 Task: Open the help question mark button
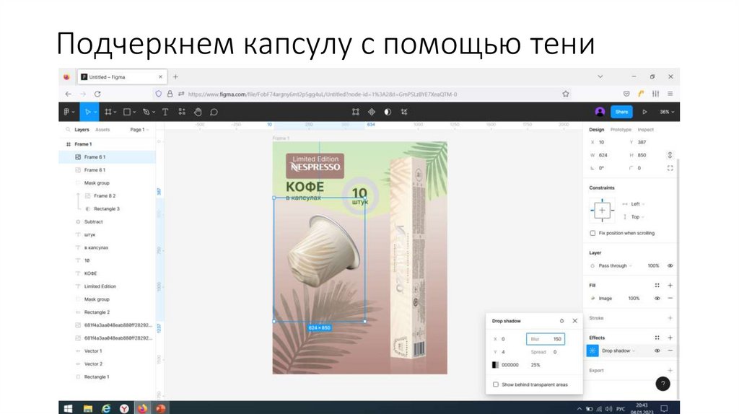pyautogui.click(x=663, y=384)
